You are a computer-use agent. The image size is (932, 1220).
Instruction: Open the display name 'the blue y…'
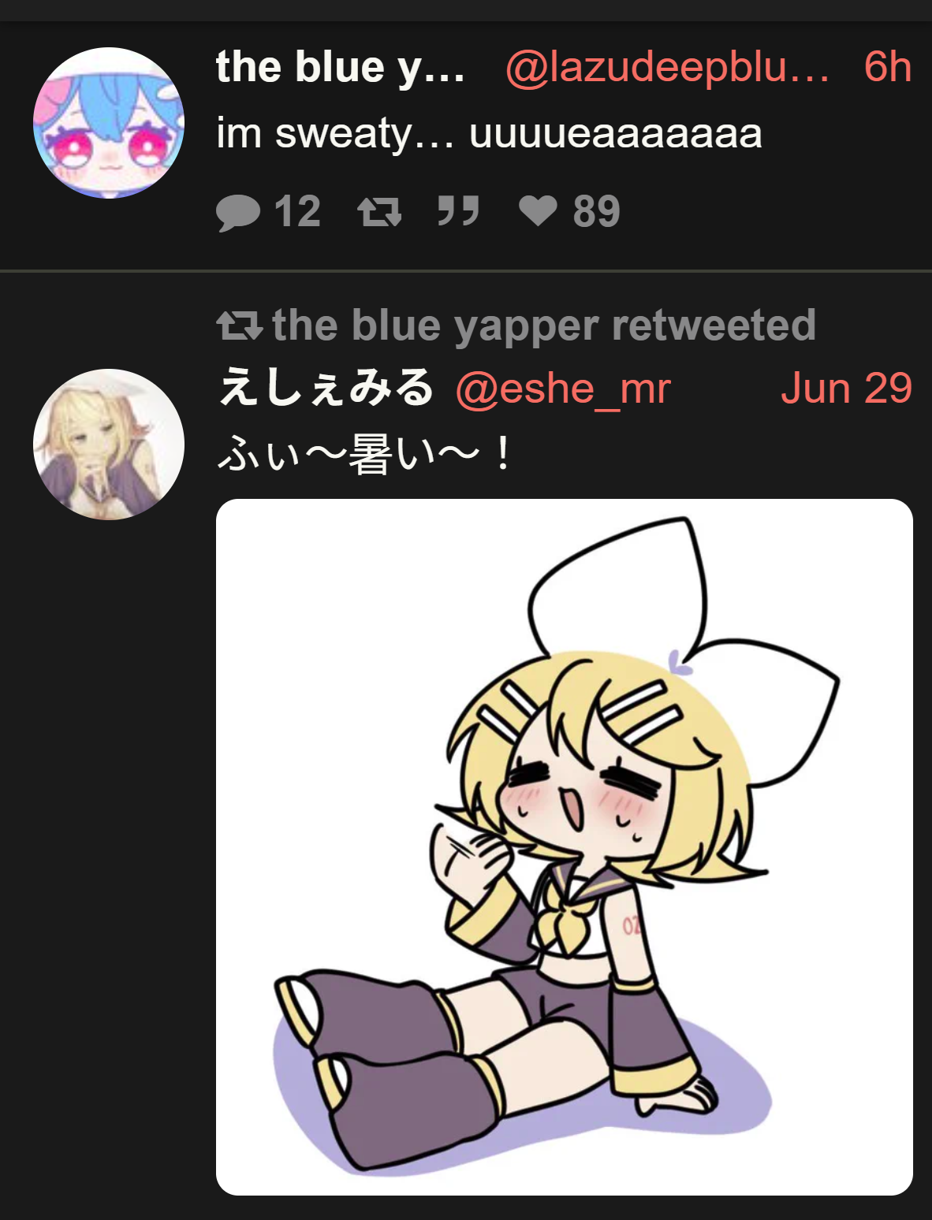point(341,67)
